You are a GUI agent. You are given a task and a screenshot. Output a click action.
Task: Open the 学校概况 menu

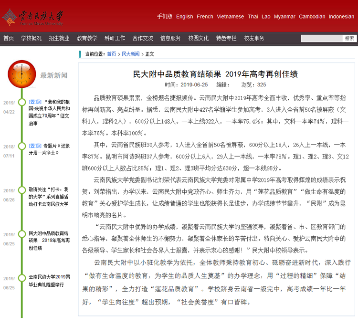[32, 38]
